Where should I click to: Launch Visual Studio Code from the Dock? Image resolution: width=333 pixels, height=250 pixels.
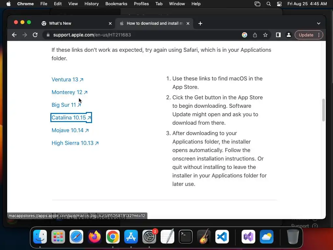point(222,237)
